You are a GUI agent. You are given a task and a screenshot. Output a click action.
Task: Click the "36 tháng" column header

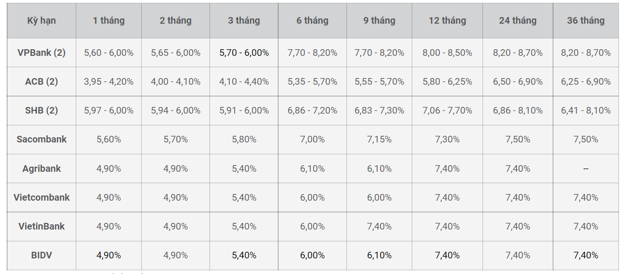(x=586, y=21)
